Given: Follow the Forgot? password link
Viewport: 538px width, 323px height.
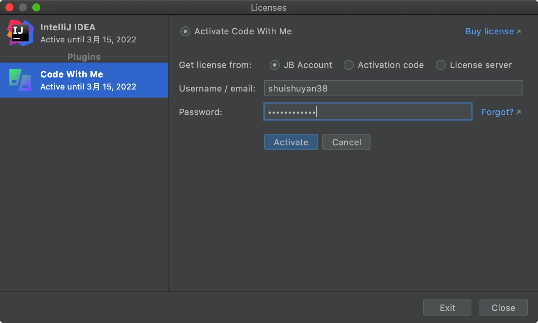Looking at the screenshot, I should [497, 112].
